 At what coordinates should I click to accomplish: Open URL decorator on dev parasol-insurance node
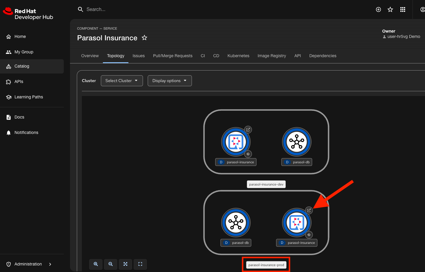(248, 129)
